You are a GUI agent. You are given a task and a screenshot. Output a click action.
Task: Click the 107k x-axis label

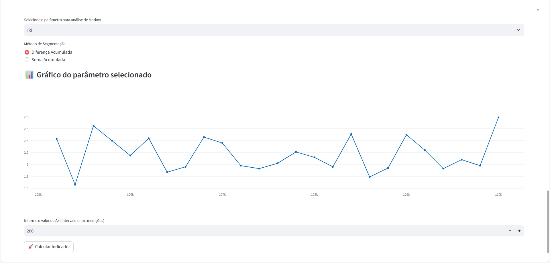point(222,194)
